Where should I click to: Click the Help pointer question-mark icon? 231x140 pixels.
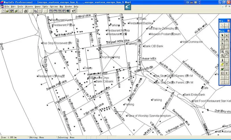(74, 11)
